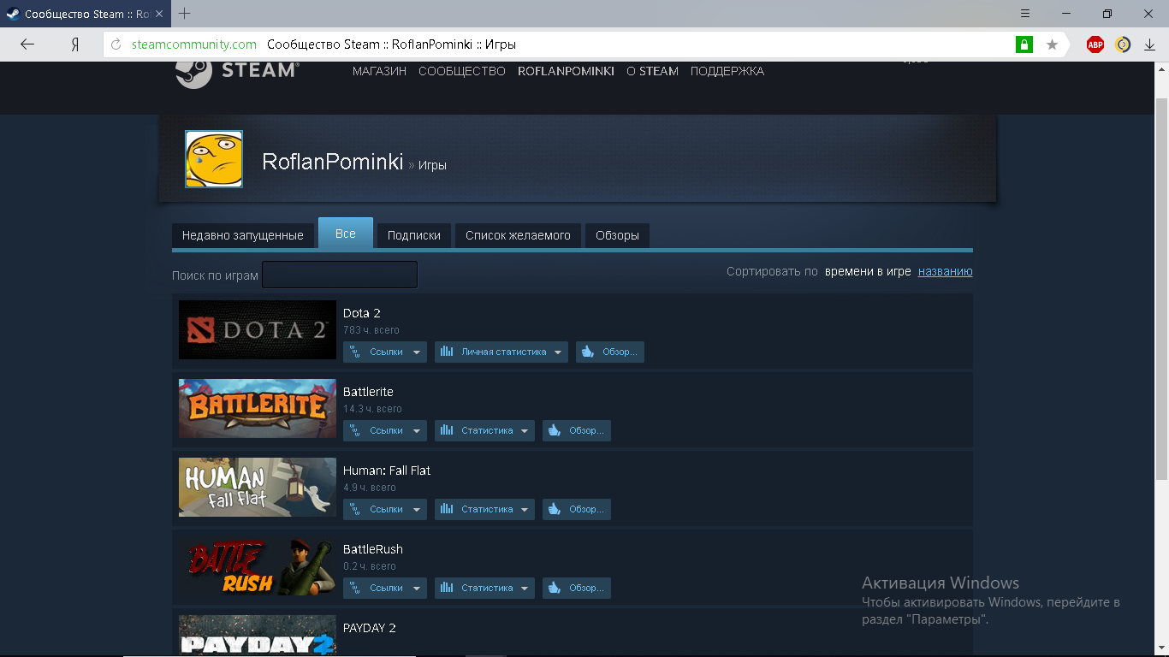Click the Battlerite game title
1169x657 pixels.
pos(368,392)
